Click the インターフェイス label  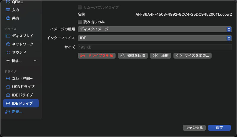tap(61, 38)
